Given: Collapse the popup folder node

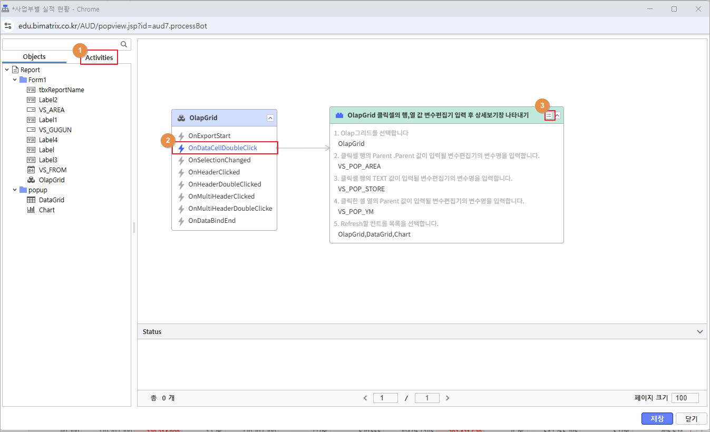Looking at the screenshot, I should 15,190.
